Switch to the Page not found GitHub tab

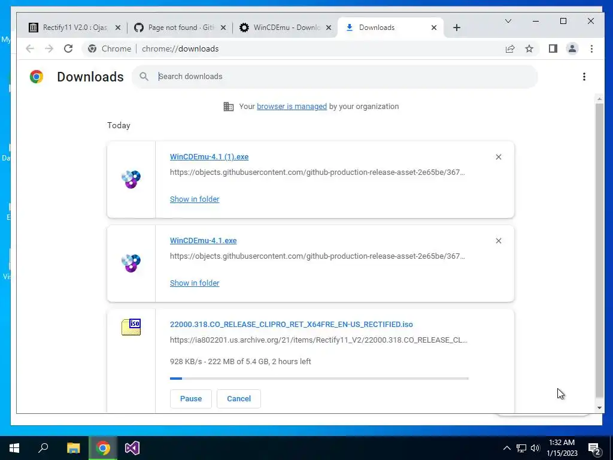coord(180,28)
